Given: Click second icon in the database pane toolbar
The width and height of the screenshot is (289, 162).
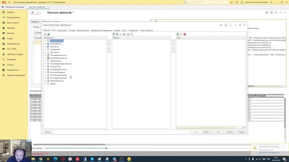Looking at the screenshot, I should [48, 34].
